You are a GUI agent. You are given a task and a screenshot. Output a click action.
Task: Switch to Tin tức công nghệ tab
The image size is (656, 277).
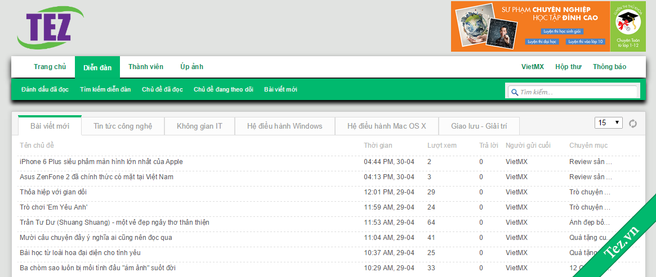(123, 126)
